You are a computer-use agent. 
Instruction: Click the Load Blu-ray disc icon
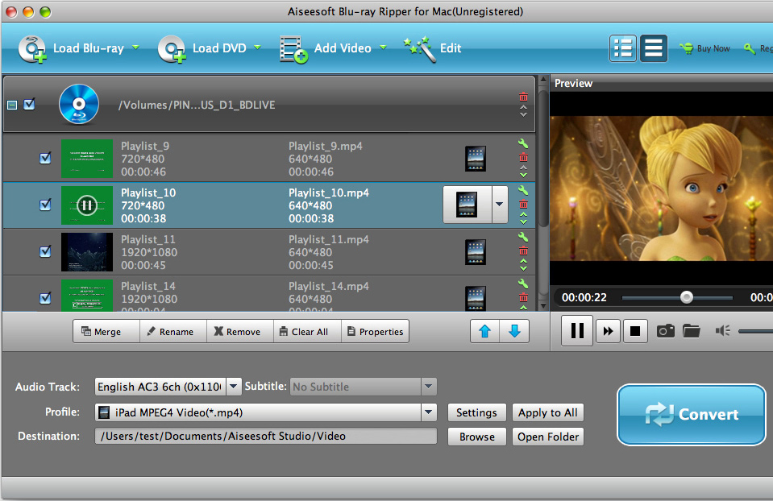point(32,49)
